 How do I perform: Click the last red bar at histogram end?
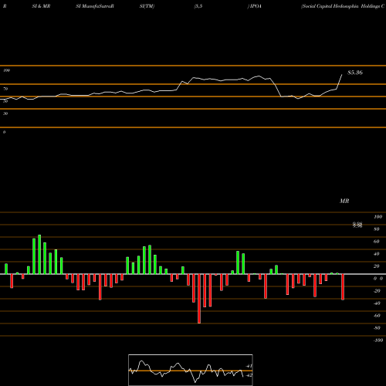(x=343, y=287)
